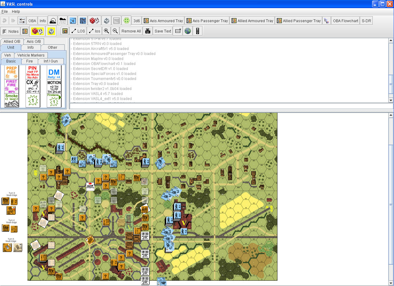Click the camera snapshot icon
Image resolution: width=394 pixels, height=286 pixels.
148,31
